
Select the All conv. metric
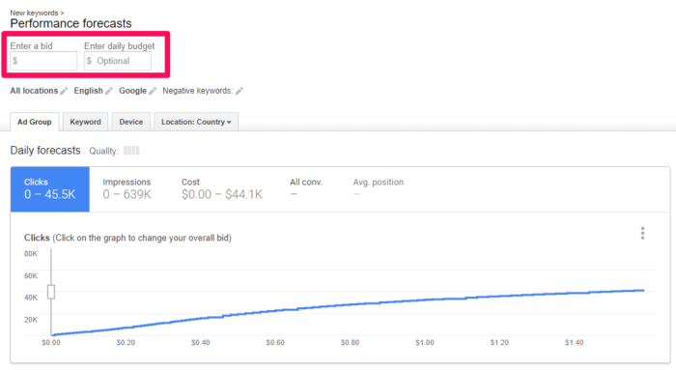tap(306, 189)
